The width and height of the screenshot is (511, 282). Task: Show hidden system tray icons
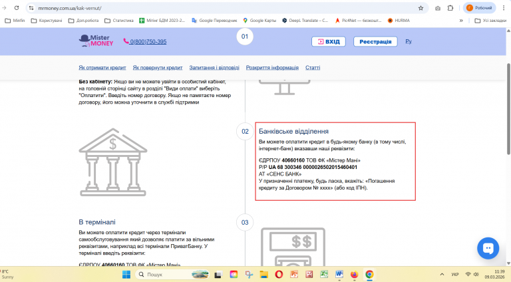[x=442, y=275]
